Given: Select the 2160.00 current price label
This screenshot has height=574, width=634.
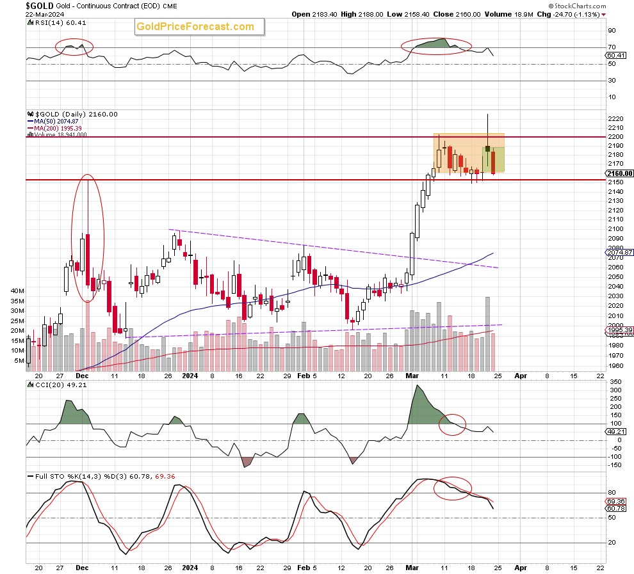Looking at the screenshot, I should 619,173.
